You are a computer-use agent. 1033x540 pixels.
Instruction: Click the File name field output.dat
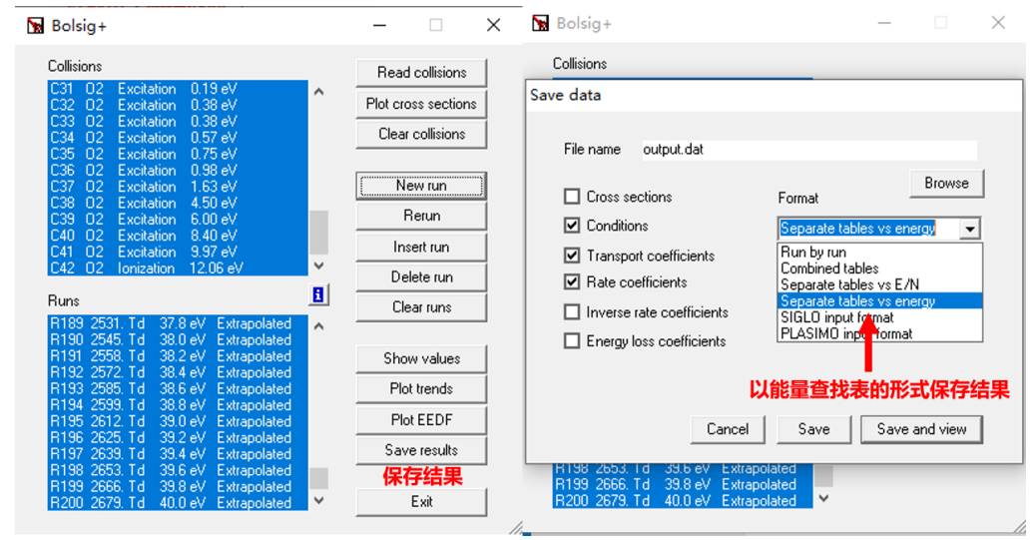[809, 150]
